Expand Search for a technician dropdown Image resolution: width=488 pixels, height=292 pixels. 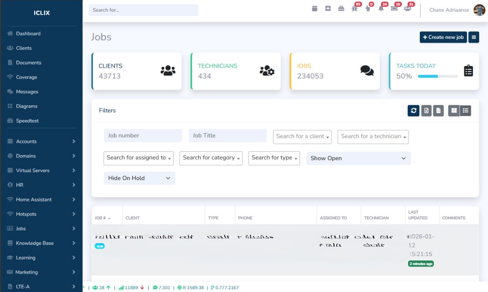(373, 137)
